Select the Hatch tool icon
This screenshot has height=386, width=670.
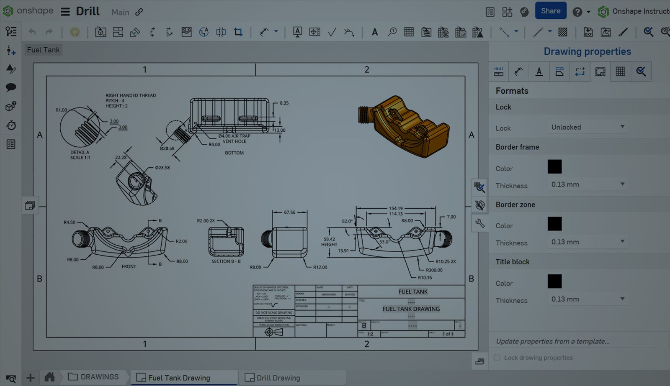563,32
